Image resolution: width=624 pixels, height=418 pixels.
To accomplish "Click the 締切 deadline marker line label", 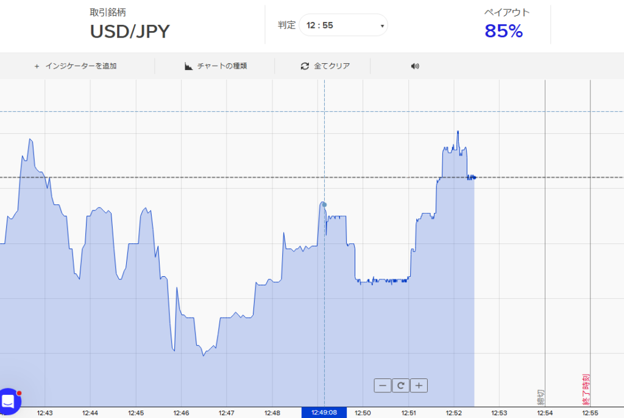I will coord(541,397).
